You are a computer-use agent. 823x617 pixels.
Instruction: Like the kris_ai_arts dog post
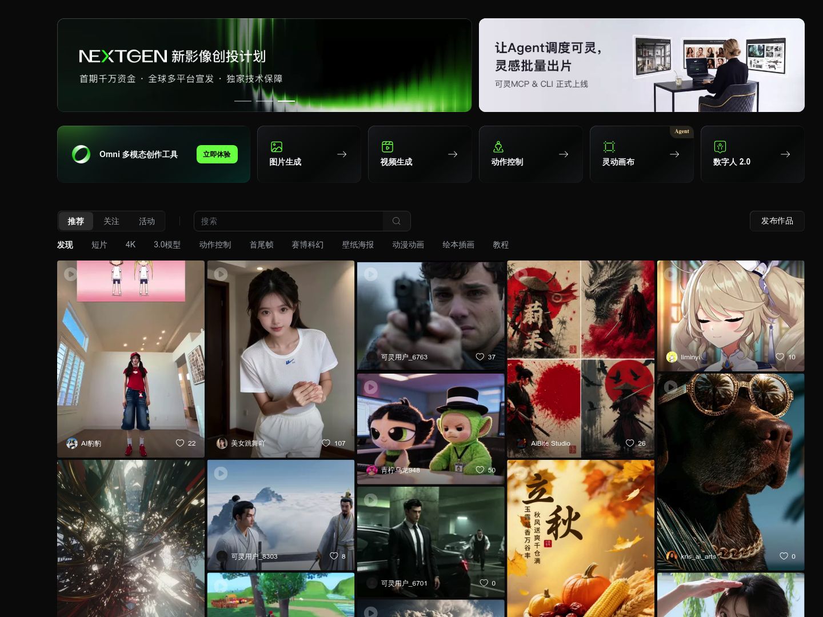(x=784, y=556)
